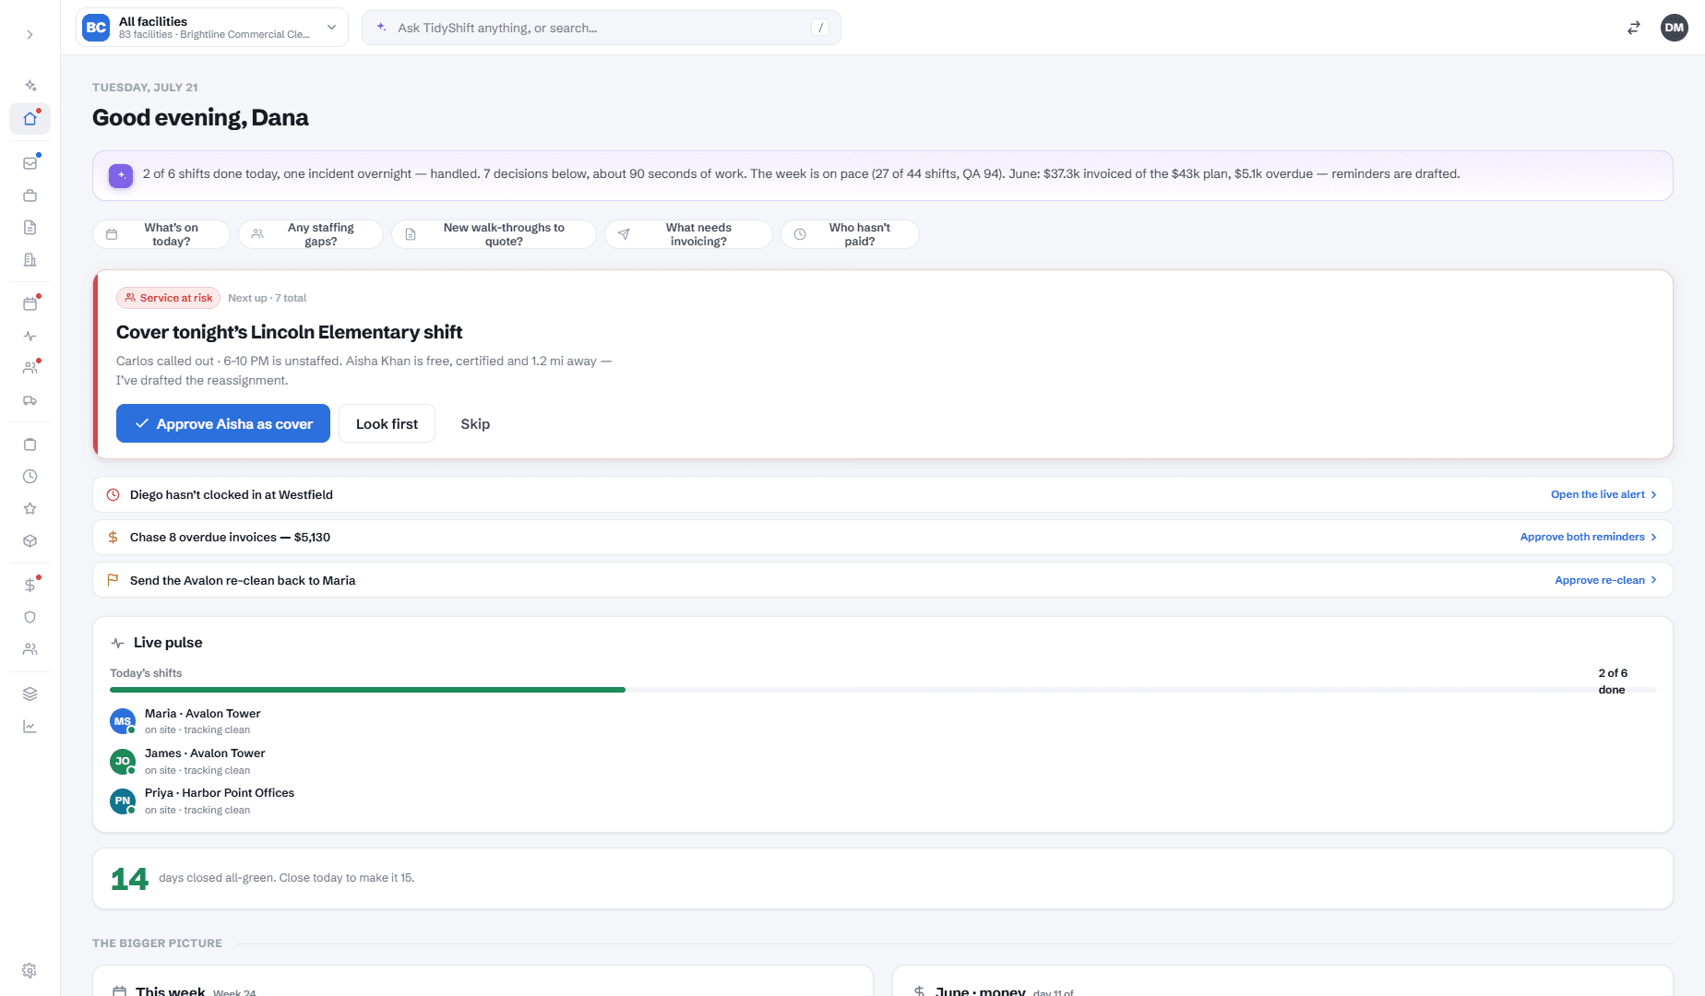The image size is (1705, 996).
Task: Click the Service at risk badge
Action: pos(169,298)
